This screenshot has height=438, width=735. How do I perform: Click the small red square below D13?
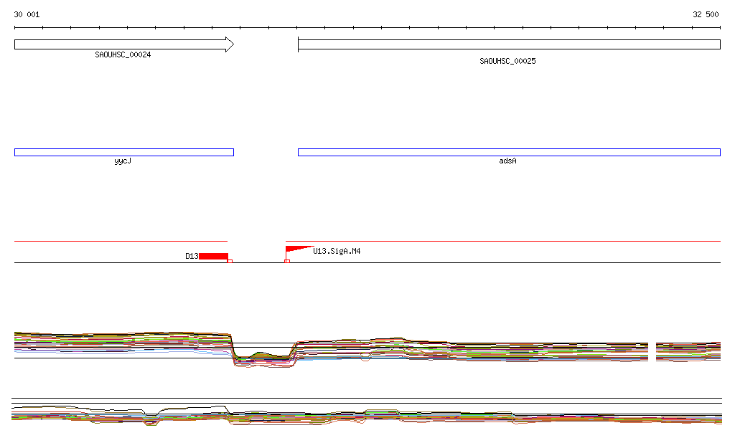(x=230, y=261)
